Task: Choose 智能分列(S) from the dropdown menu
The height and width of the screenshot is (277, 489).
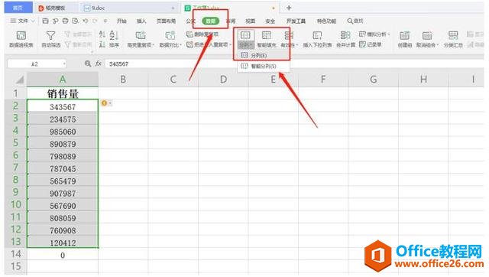Action: coord(263,67)
